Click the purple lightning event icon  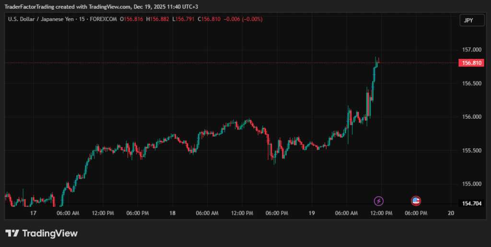[379, 201]
